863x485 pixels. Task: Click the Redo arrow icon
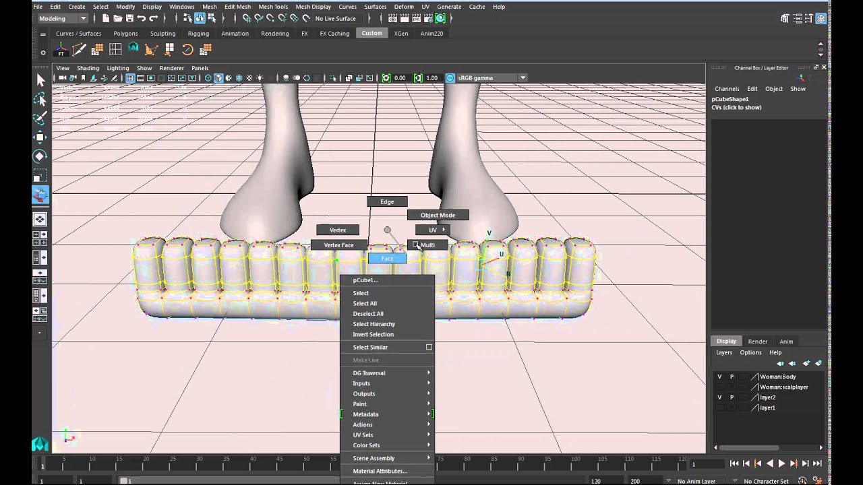click(x=154, y=18)
